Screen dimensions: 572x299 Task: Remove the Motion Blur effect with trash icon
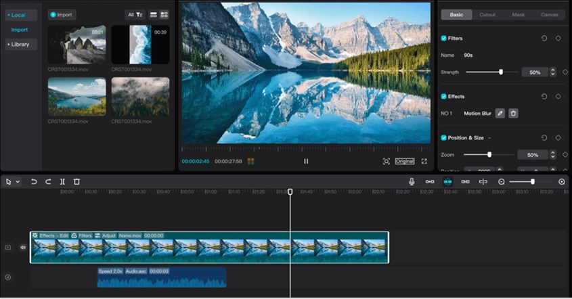(x=513, y=113)
